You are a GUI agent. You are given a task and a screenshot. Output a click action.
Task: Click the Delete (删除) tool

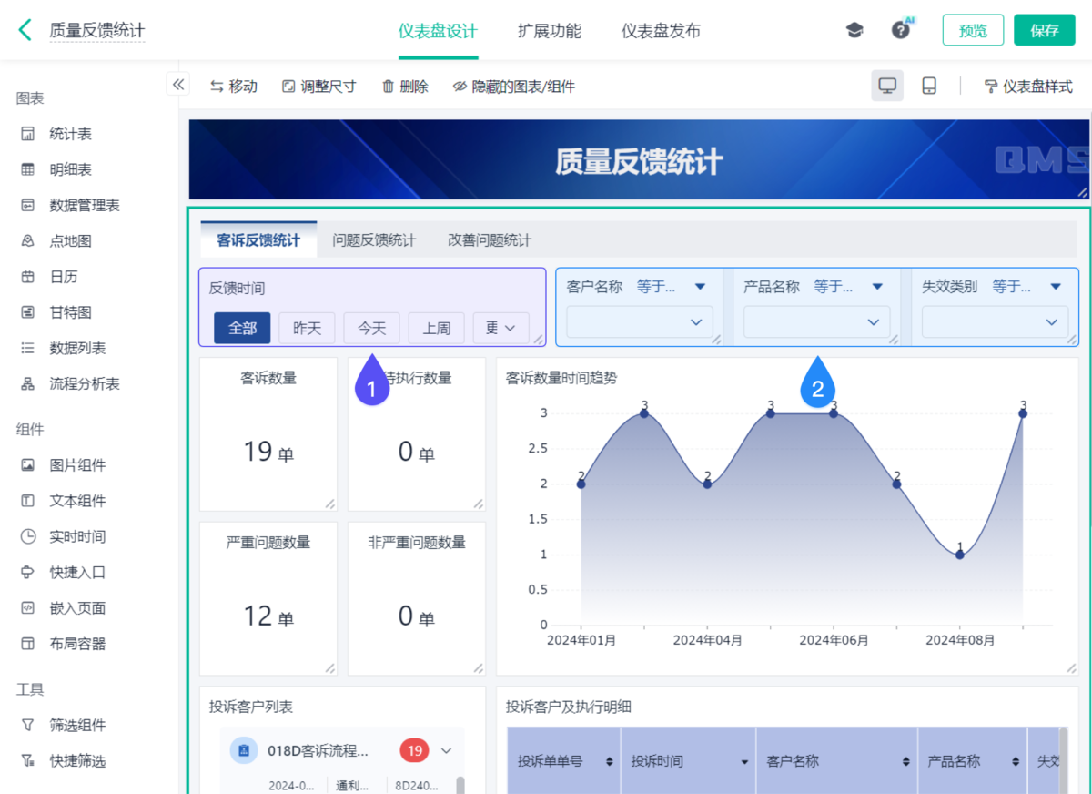pos(405,87)
